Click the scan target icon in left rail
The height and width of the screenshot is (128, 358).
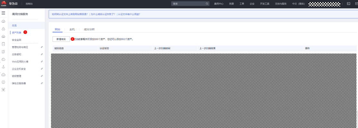(4, 90)
